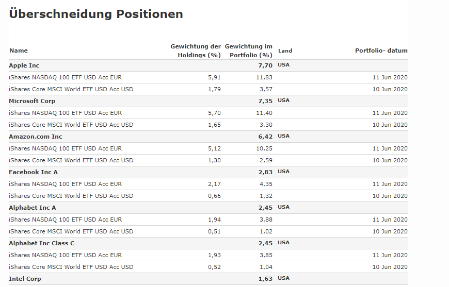Click the Gewichtung der Holdings column header
The width and height of the screenshot is (449, 287).
(x=196, y=50)
